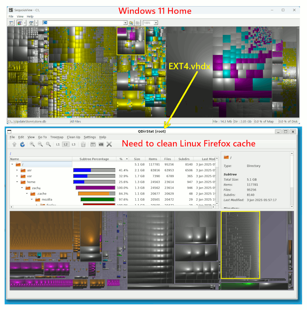Switch to layout L3 in QDirStat
Image resolution: width=307 pixels, height=310 pixels.
(x=73, y=145)
